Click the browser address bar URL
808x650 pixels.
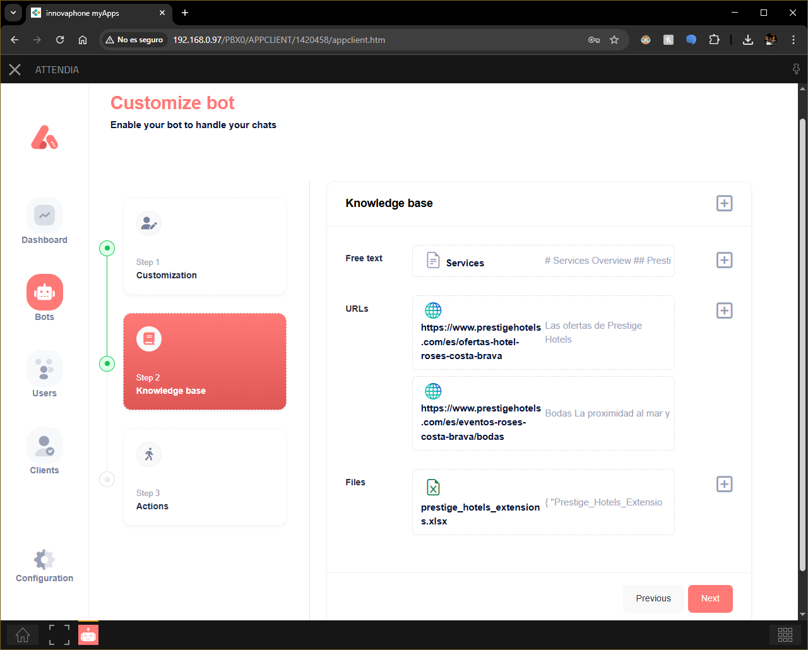click(279, 40)
